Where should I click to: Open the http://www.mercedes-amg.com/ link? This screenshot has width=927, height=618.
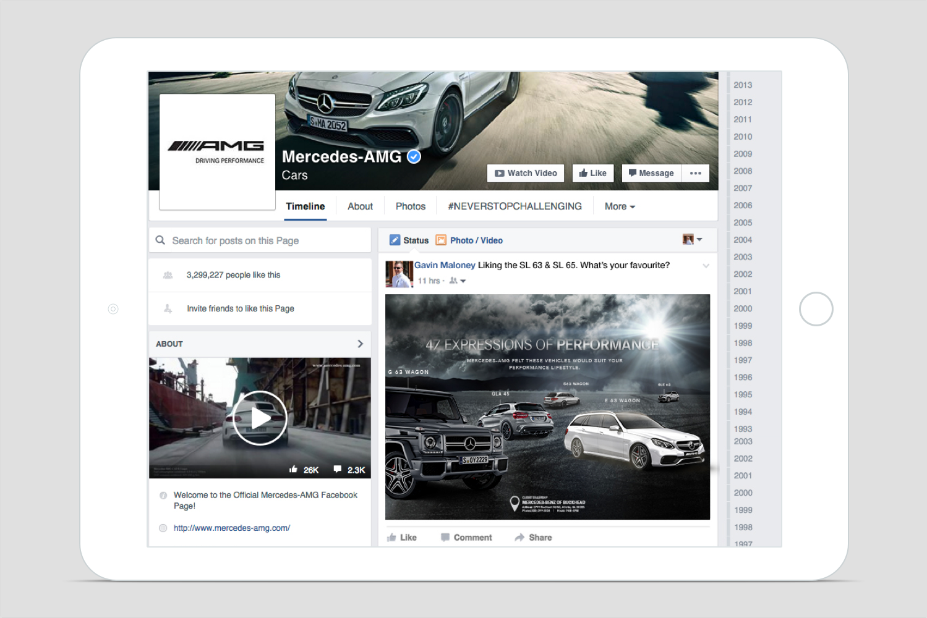(x=232, y=528)
